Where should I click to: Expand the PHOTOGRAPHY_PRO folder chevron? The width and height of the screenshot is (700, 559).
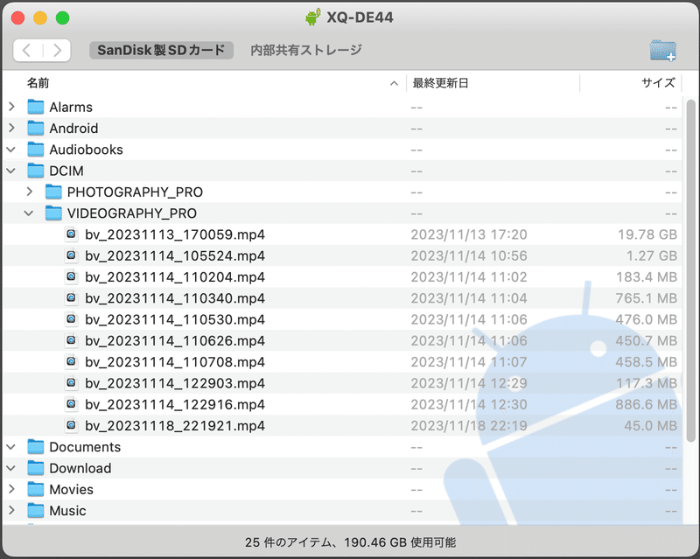(30, 192)
